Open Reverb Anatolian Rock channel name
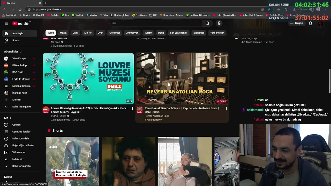331x186 pixels. (x=157, y=116)
